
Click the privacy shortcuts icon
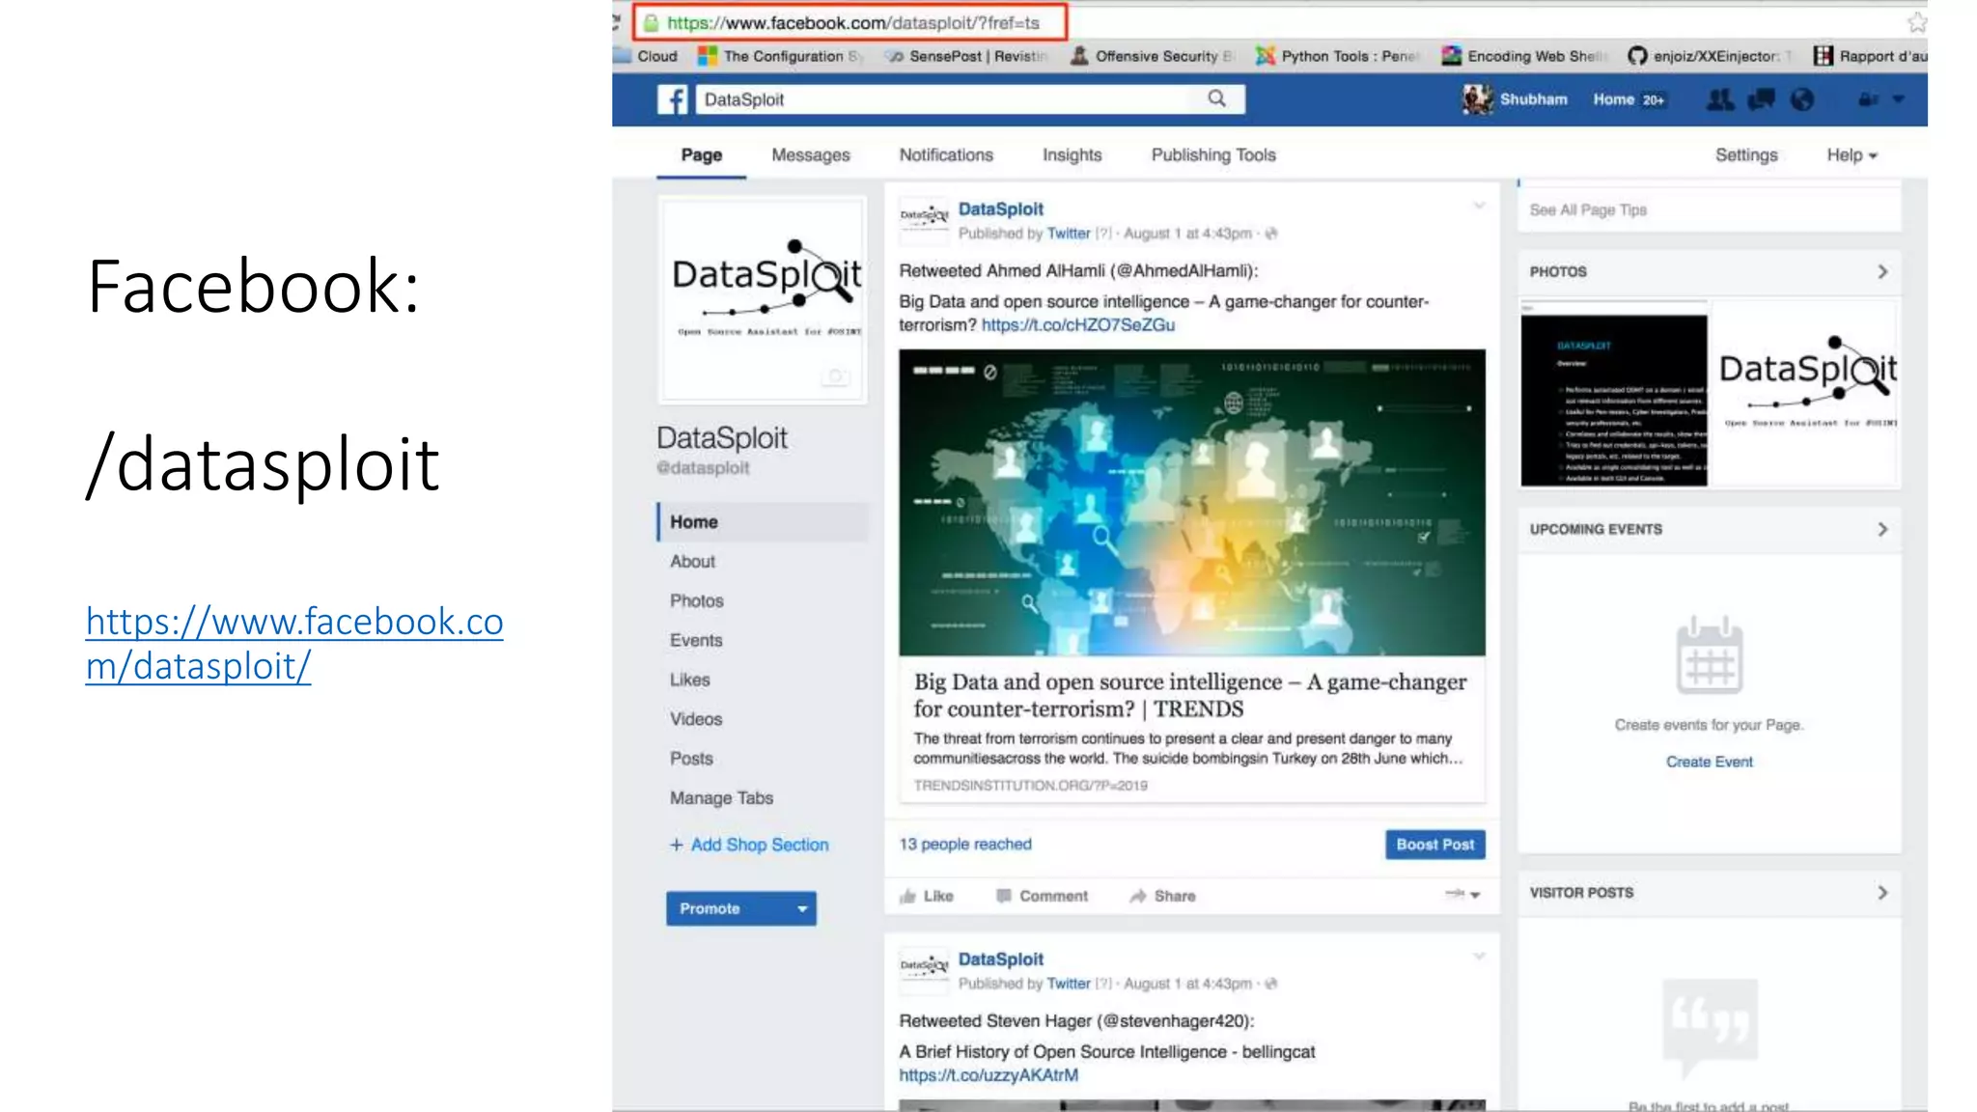click(x=1869, y=99)
